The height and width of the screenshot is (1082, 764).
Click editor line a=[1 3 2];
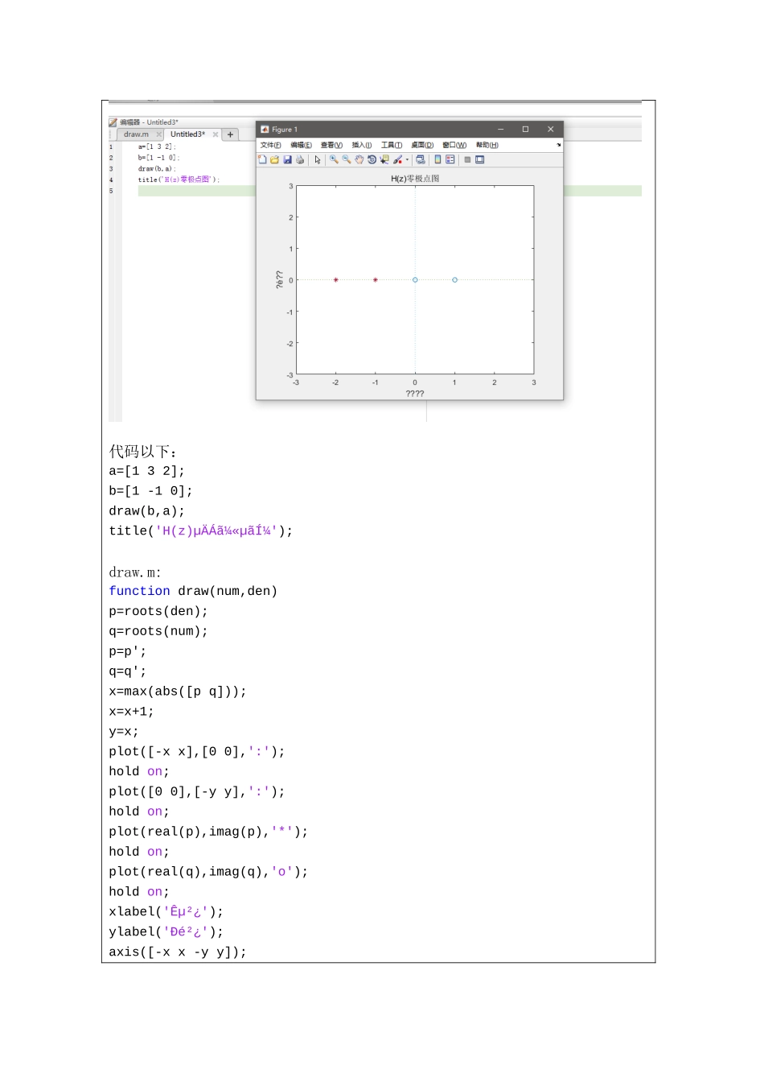coord(157,147)
